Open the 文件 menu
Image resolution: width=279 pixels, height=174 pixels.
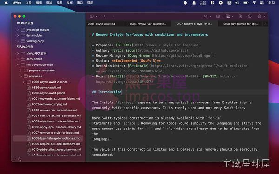29,3
